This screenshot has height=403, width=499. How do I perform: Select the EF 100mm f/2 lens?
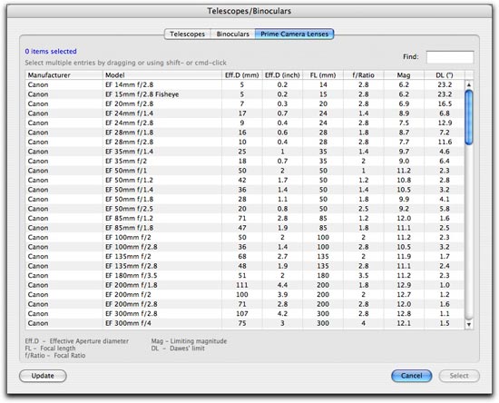click(x=245, y=238)
